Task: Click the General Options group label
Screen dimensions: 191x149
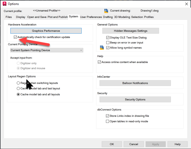Action: pos(108,25)
